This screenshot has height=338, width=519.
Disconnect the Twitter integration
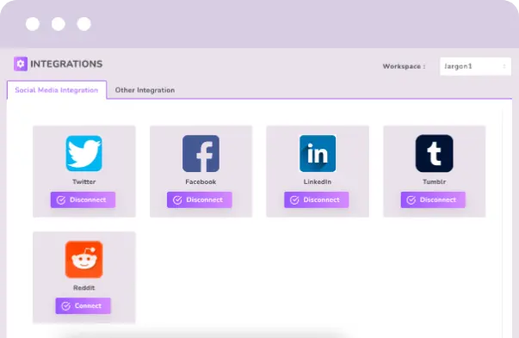[83, 200]
